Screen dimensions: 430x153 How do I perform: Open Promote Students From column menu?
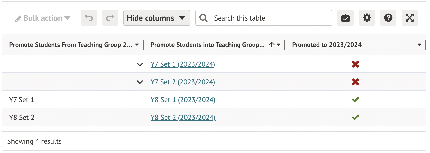137,45
